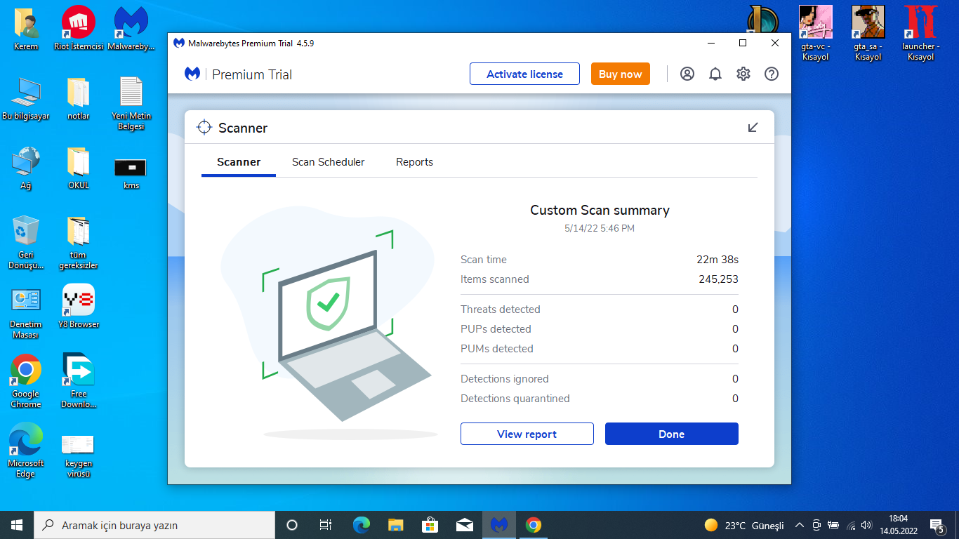Select the Bu bilgisayar desktop icon
Screen dimensions: 959x539
tap(26, 98)
